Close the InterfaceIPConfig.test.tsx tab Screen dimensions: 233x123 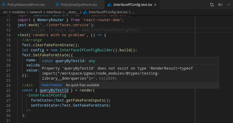click(155, 5)
